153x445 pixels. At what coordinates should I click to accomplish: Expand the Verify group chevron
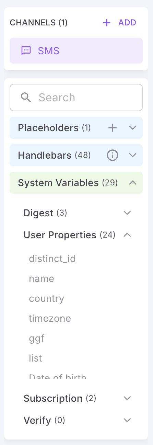(127, 420)
